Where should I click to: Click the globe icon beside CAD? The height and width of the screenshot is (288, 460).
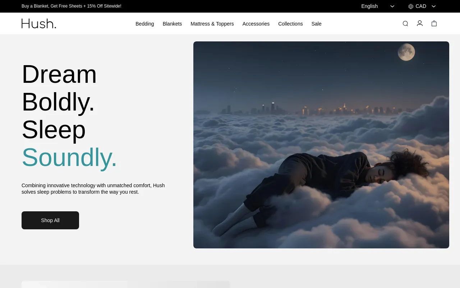(x=411, y=6)
